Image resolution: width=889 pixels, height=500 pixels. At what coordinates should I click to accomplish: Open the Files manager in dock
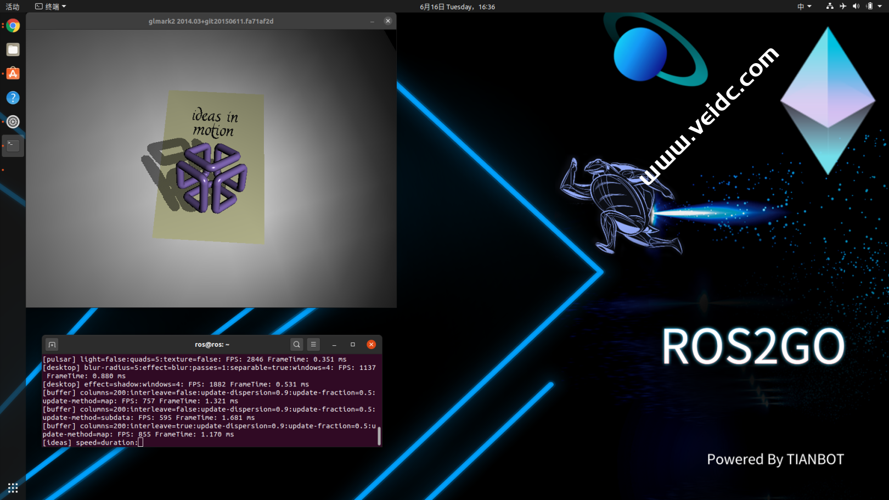(13, 50)
